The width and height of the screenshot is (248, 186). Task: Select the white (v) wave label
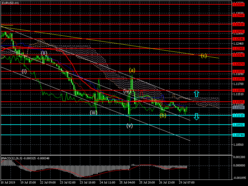tap(129, 126)
